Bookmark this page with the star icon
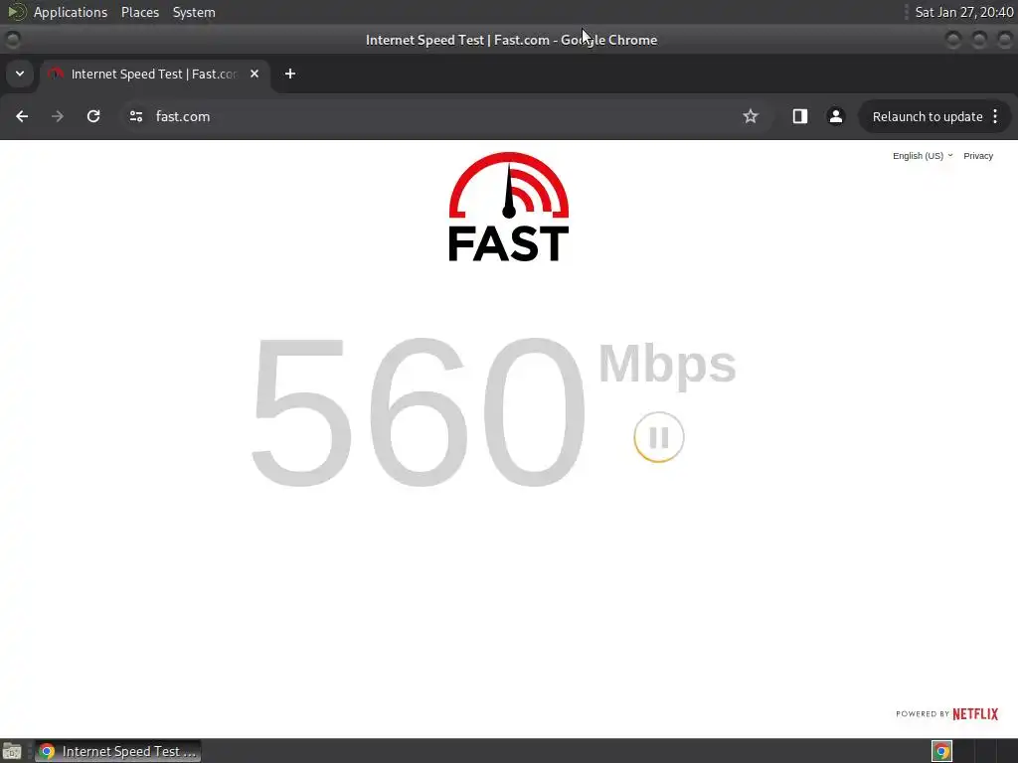The image size is (1018, 763). (x=751, y=116)
